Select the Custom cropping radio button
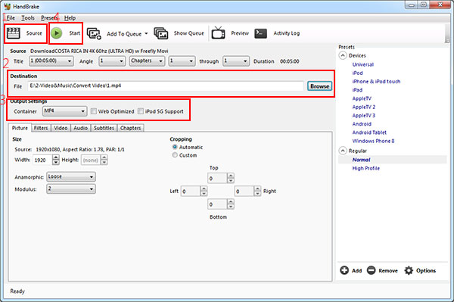The width and height of the screenshot is (454, 302). (175, 155)
